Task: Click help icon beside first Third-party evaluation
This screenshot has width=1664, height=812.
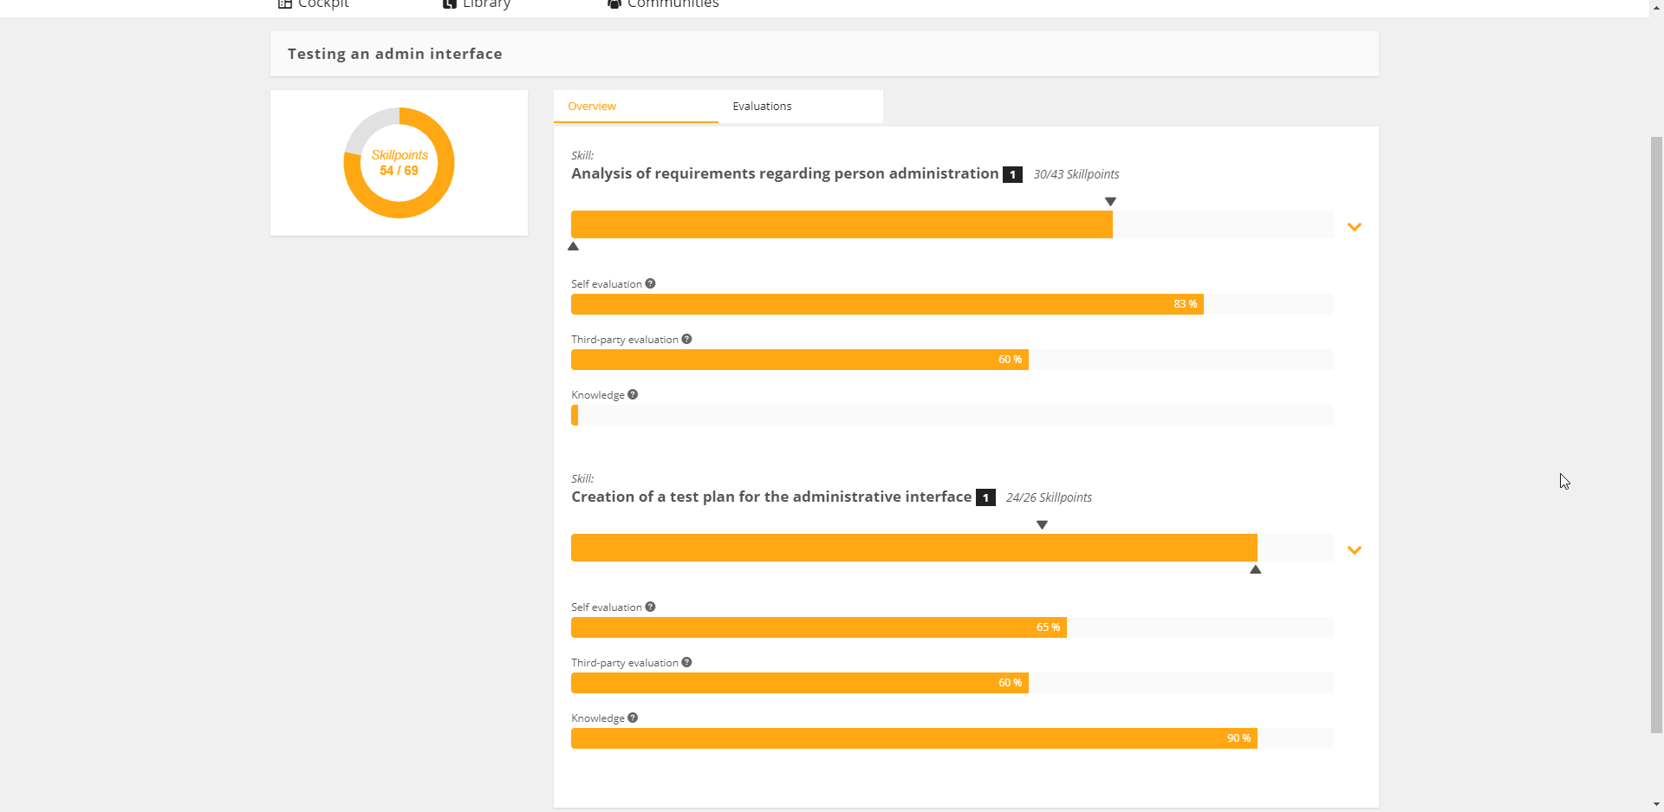Action: pyautogui.click(x=686, y=339)
